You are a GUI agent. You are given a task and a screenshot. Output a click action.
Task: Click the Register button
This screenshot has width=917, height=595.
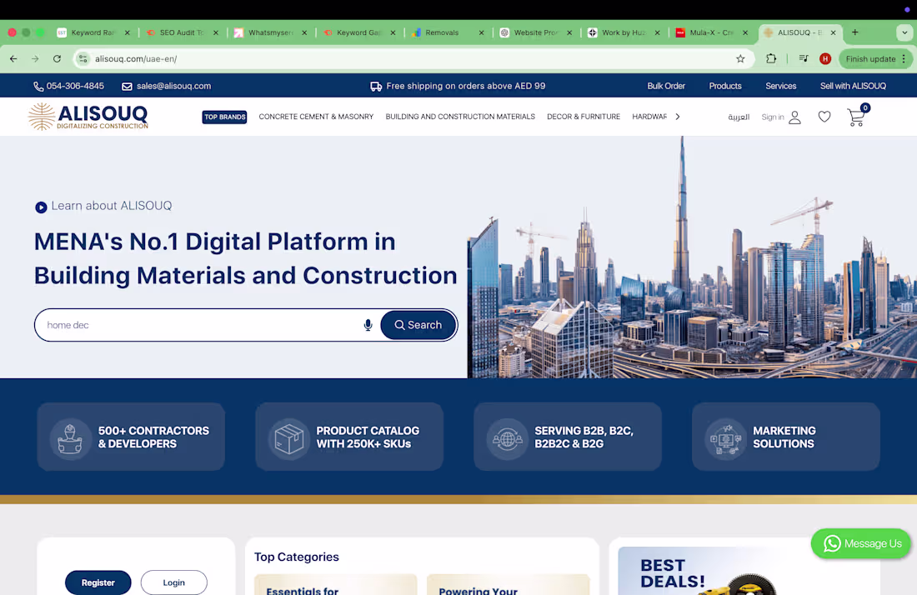point(98,582)
